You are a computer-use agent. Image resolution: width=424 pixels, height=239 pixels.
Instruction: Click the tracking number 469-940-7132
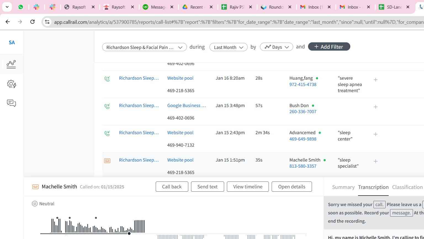click(181, 145)
